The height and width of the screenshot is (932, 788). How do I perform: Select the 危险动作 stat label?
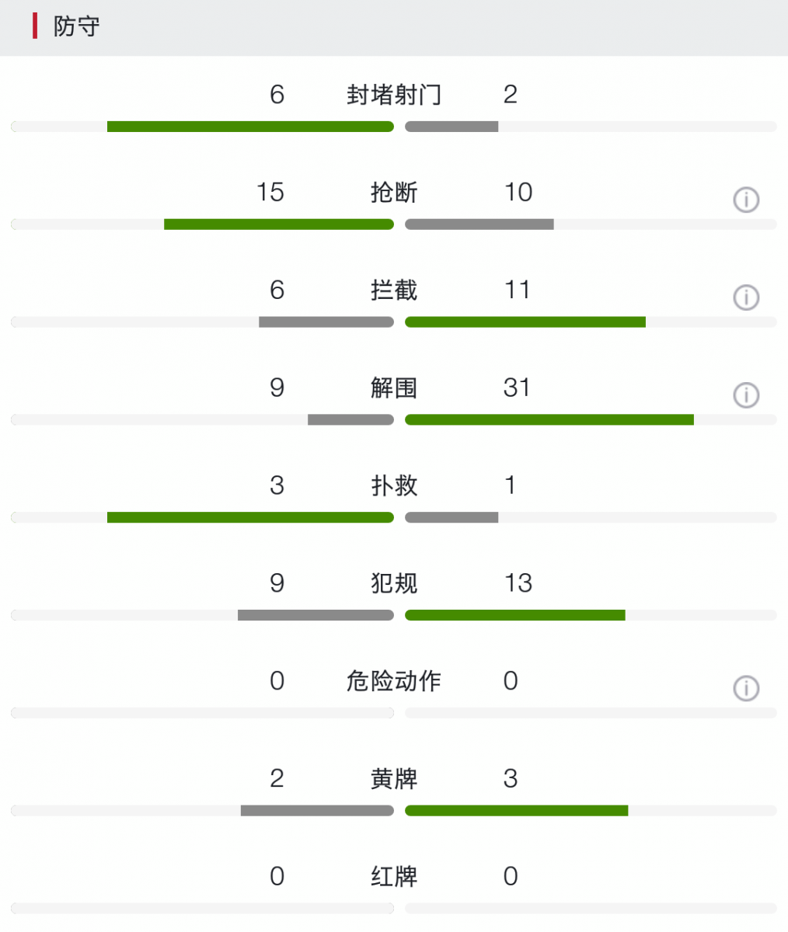[394, 681]
